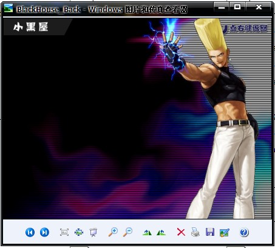This screenshot has height=248, width=275.
Task: Close the picture viewer window
Action: (x=259, y=7)
